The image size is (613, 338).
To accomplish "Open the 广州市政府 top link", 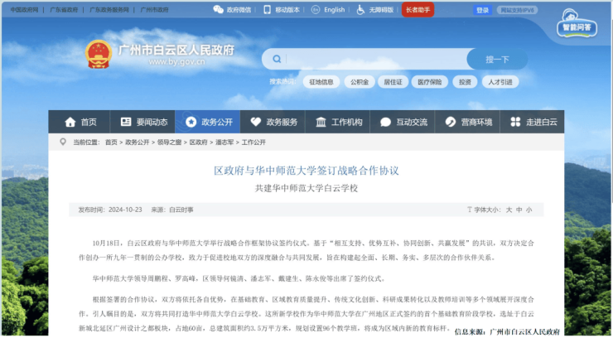I will pyautogui.click(x=154, y=10).
